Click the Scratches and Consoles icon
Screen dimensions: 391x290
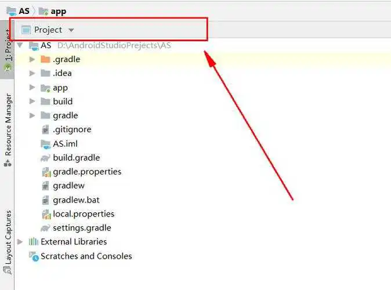[34, 256]
